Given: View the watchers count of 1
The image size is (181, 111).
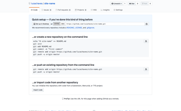Looking at the screenshot, I should click(x=125, y=4).
